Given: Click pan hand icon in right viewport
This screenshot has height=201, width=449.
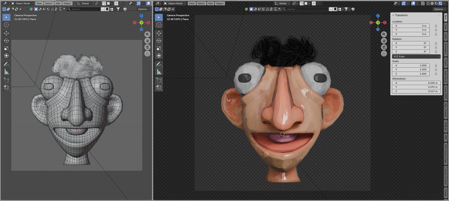Looking at the screenshot, I should point(384,40).
